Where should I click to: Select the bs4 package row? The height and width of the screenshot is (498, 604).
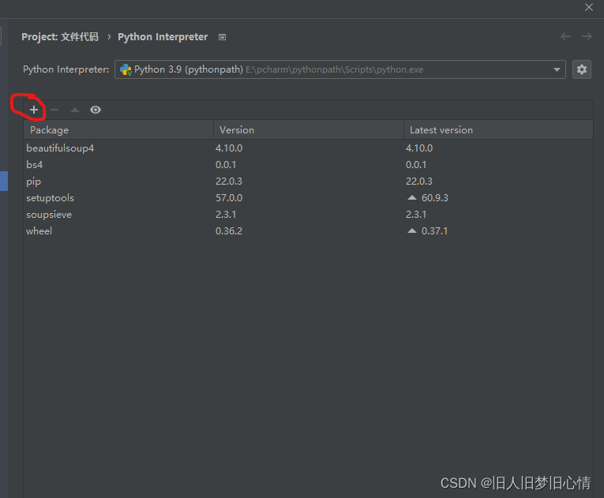[x=308, y=165]
